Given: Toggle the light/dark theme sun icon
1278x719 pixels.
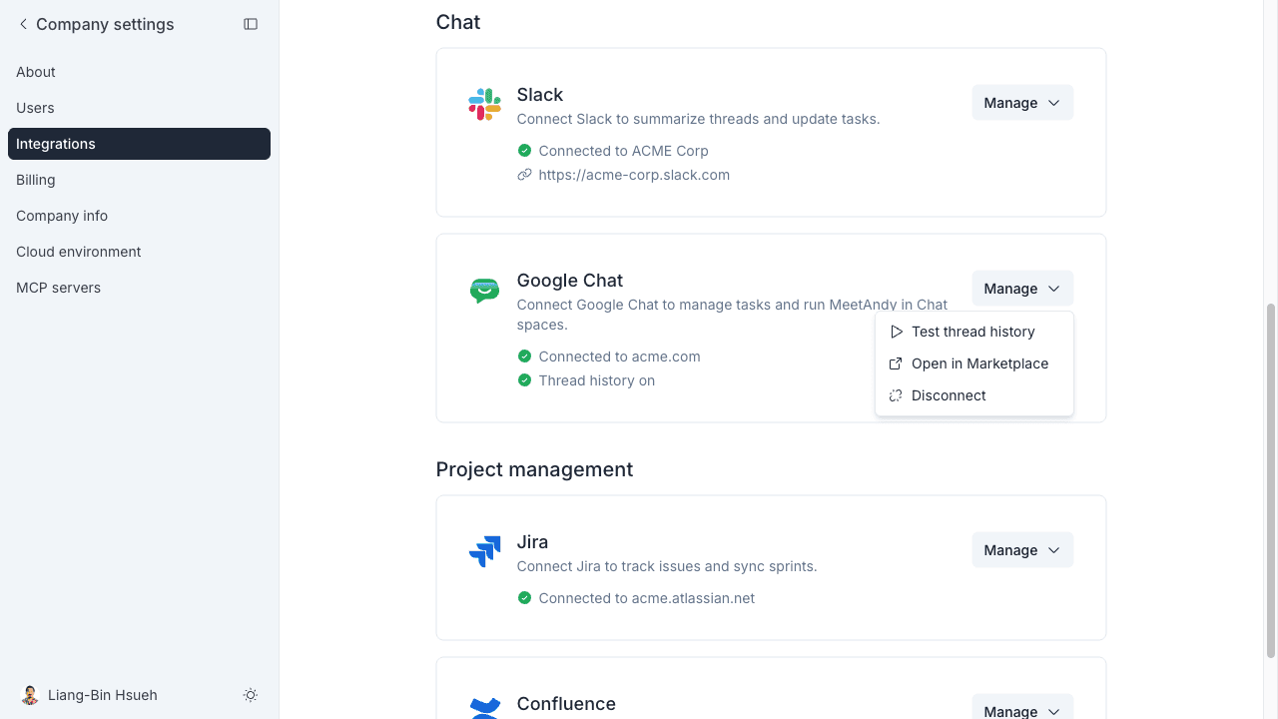Looking at the screenshot, I should point(251,695).
